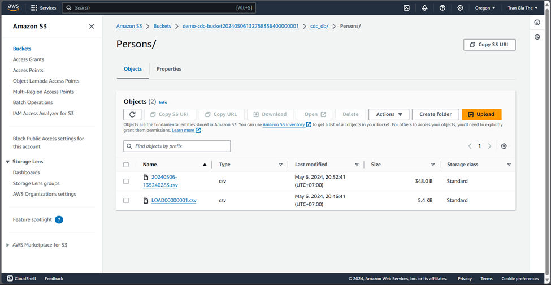Image resolution: width=551 pixels, height=285 pixels.
Task: Open Block Public Access settings
Action: click(49, 142)
